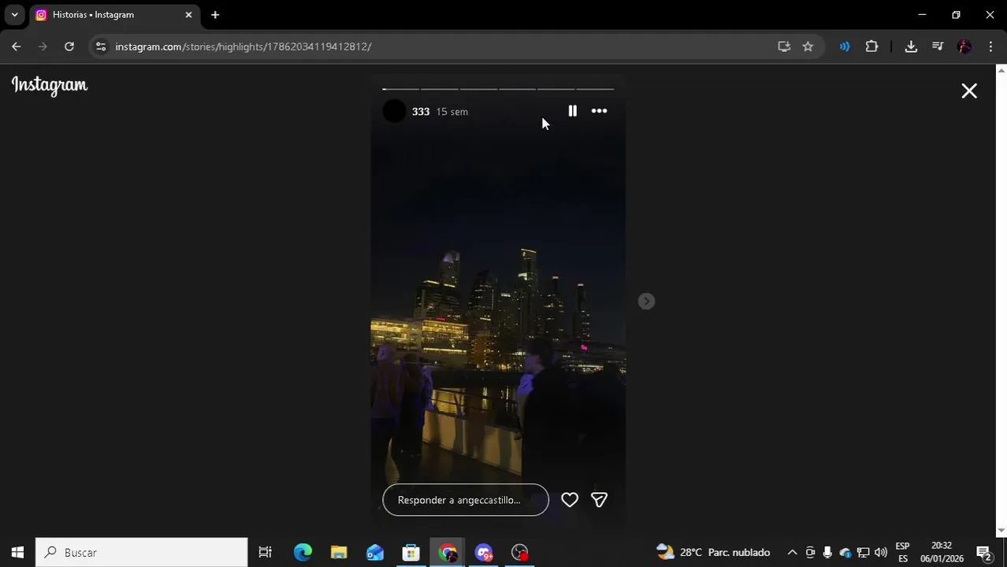Screen dimensions: 1007x567
Task: Click the Buscar taskbar search box
Action: pos(142,553)
